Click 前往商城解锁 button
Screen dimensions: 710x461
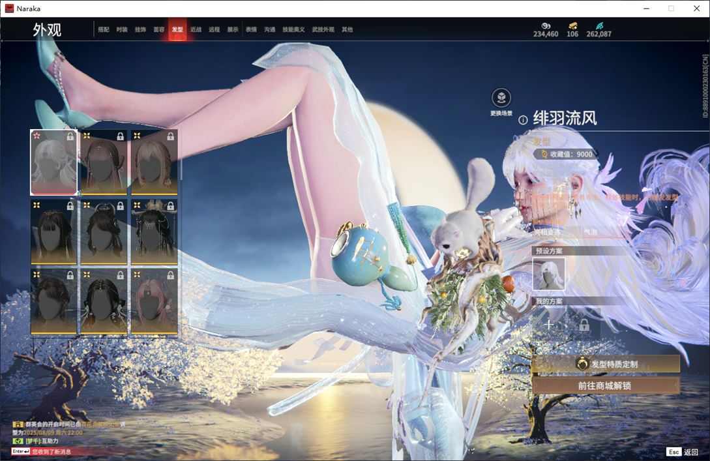click(x=606, y=386)
